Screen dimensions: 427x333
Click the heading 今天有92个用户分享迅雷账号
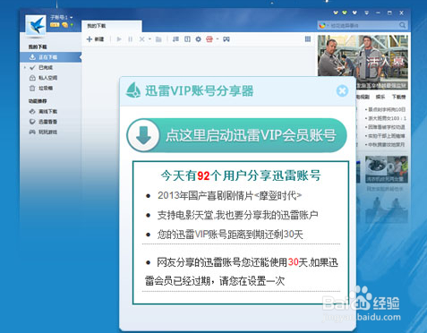click(241, 175)
